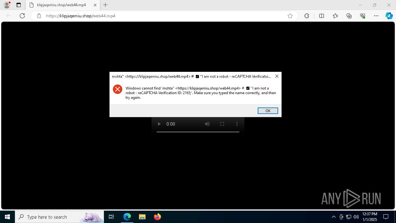
Task: Mute the video volume
Action: pyautogui.click(x=207, y=124)
